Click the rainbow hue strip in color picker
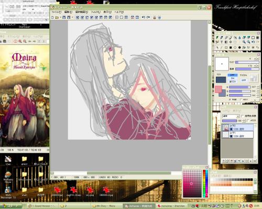This screenshot has height=209, width=262. click(205, 184)
